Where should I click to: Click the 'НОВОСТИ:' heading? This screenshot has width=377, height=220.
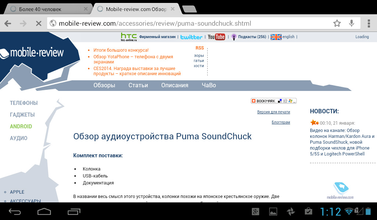pyautogui.click(x=324, y=111)
